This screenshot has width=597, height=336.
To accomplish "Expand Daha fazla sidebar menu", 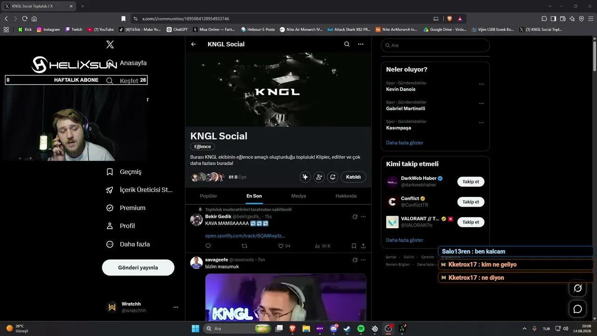I will 128,244.
